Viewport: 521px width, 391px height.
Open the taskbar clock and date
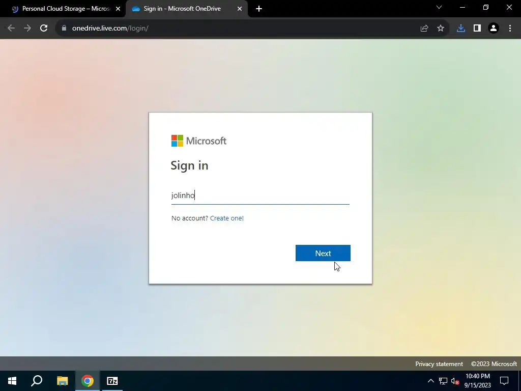click(477, 381)
